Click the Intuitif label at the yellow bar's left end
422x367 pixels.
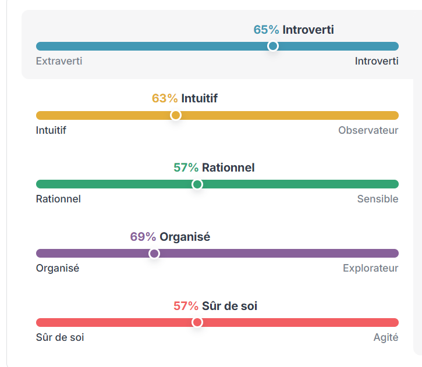click(51, 130)
